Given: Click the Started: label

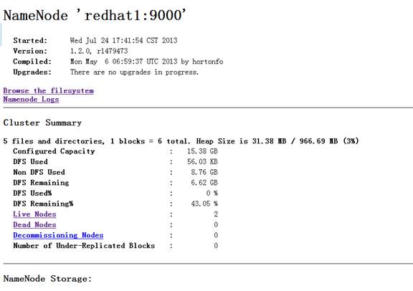Looking at the screenshot, I should coord(30,41).
